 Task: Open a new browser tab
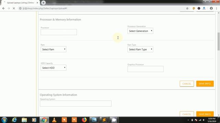(x=43, y=3)
